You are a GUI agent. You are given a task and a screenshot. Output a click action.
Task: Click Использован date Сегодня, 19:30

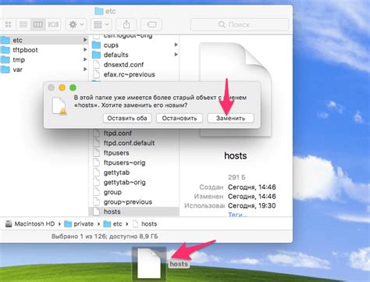tap(252, 205)
